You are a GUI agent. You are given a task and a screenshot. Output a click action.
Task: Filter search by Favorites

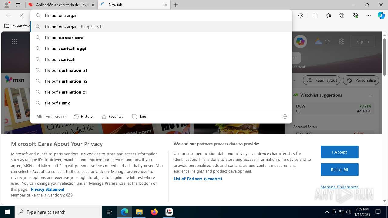[112, 117]
